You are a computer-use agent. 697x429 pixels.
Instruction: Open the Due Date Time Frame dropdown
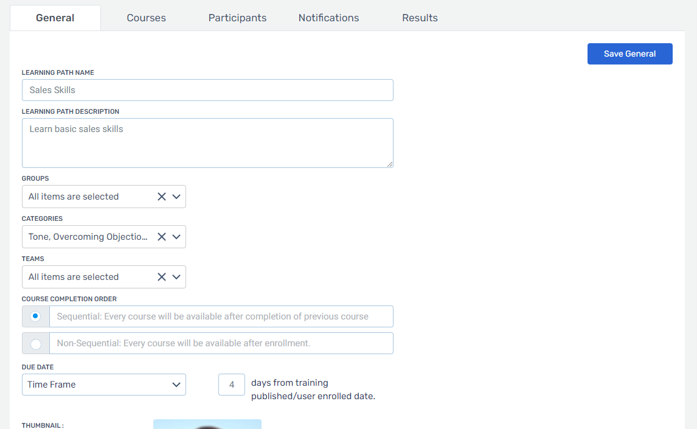[104, 385]
